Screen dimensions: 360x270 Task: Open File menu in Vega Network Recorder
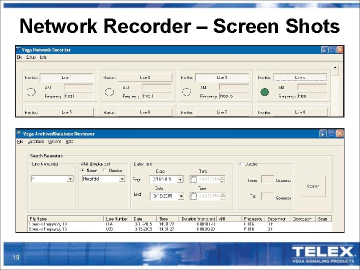[x=19, y=57]
